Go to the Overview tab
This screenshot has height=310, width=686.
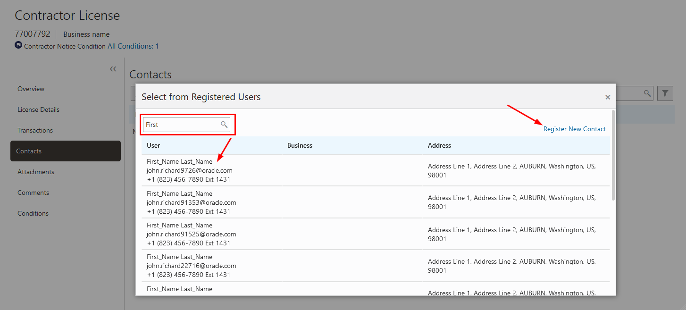coord(31,89)
